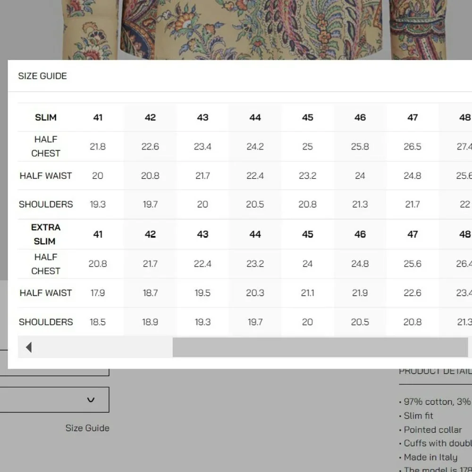The image size is (472, 472).
Task: Click the 'Pointed collar' product detail
Action: coord(432,430)
